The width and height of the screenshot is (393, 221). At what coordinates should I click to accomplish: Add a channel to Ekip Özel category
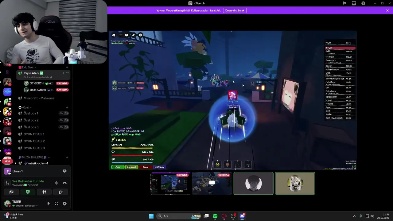pos(67,67)
